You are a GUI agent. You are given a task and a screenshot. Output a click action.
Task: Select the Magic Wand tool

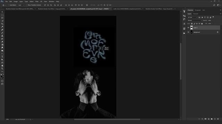[2, 21]
